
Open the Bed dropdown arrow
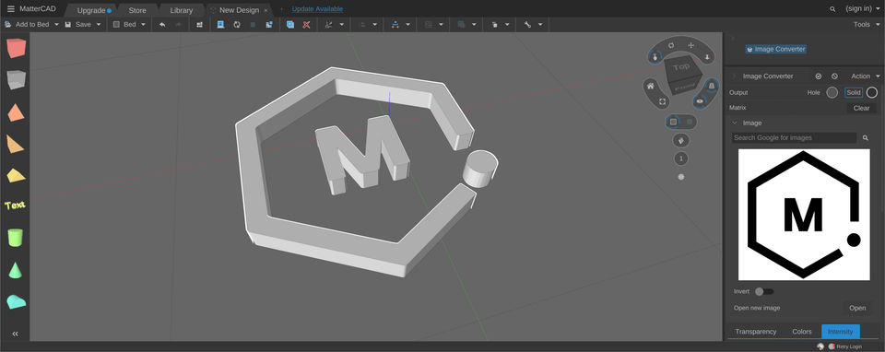click(x=144, y=25)
